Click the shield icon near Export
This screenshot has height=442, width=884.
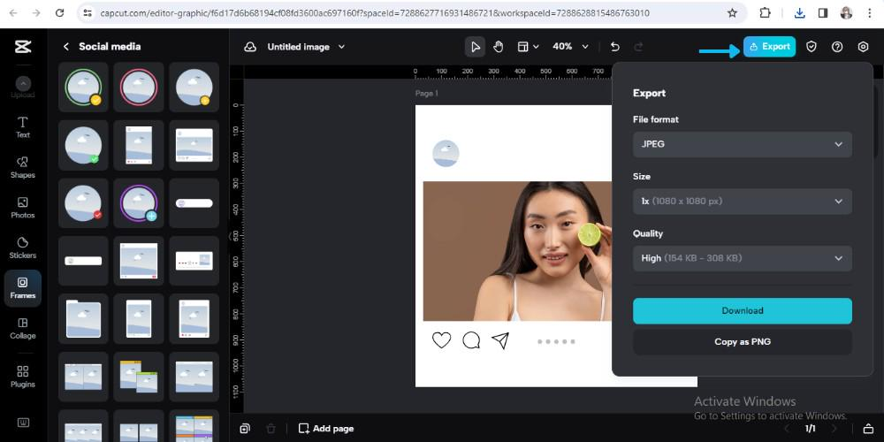point(812,47)
